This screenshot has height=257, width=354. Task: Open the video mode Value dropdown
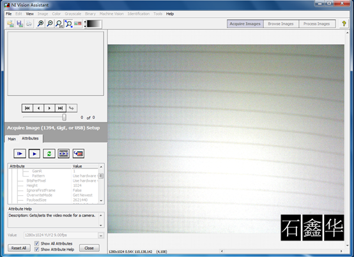pyautogui.click(x=101, y=235)
